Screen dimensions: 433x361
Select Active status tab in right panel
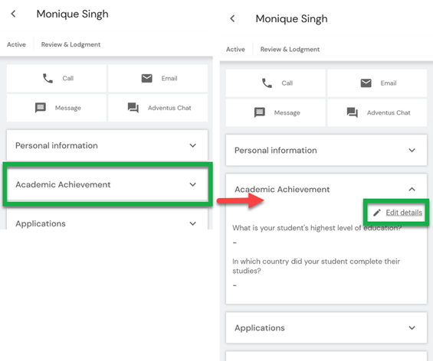pos(235,49)
